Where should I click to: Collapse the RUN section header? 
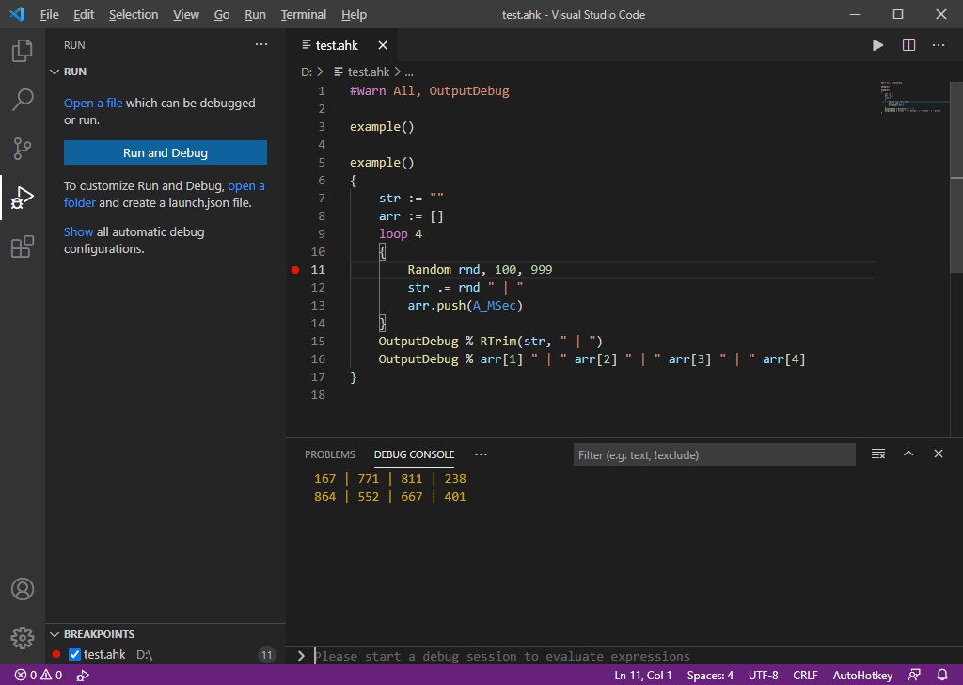coord(75,72)
